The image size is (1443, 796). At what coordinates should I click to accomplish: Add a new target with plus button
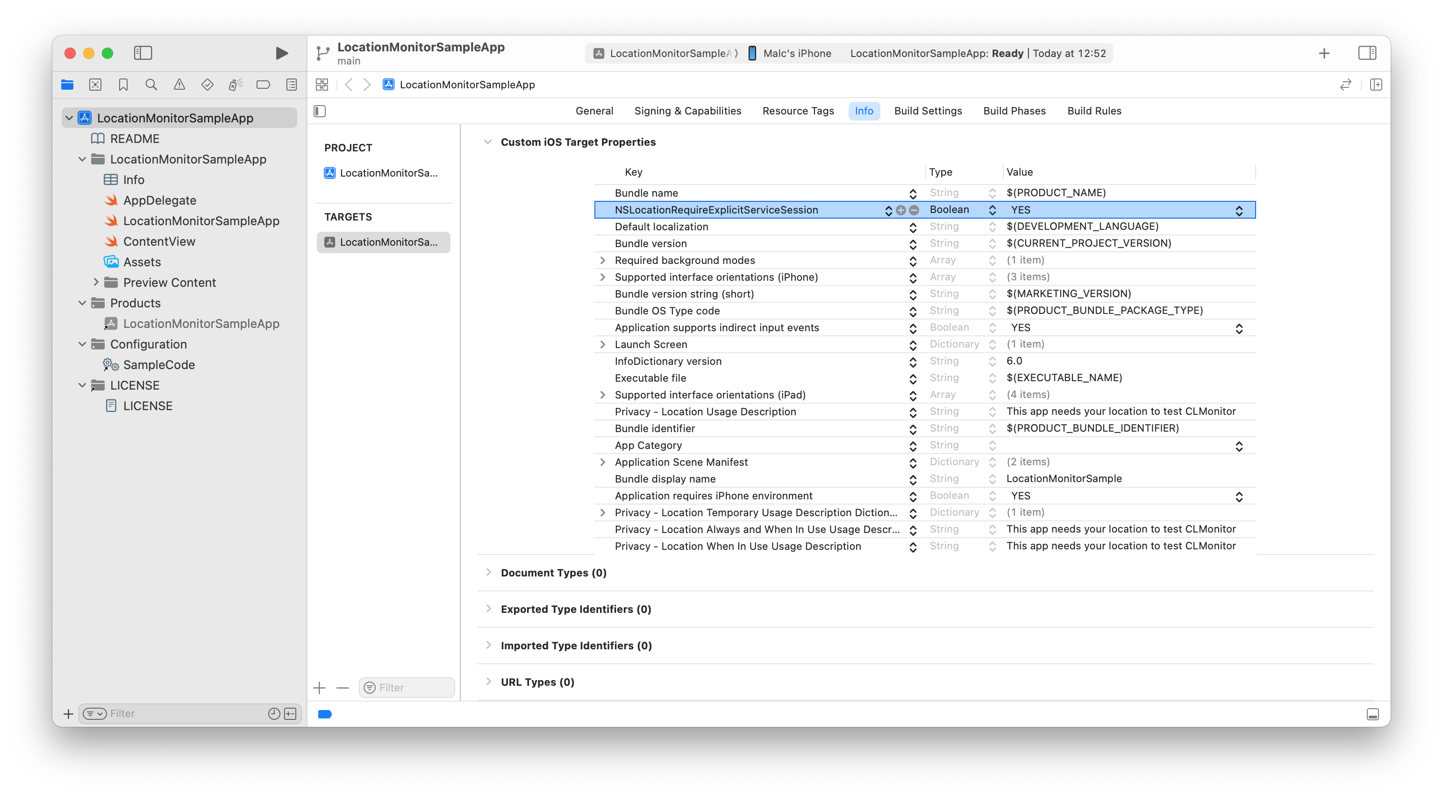coord(319,688)
